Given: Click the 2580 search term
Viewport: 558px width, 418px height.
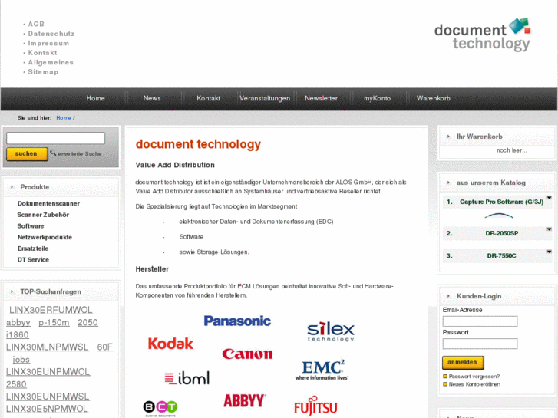Looking at the screenshot, I should [16, 384].
